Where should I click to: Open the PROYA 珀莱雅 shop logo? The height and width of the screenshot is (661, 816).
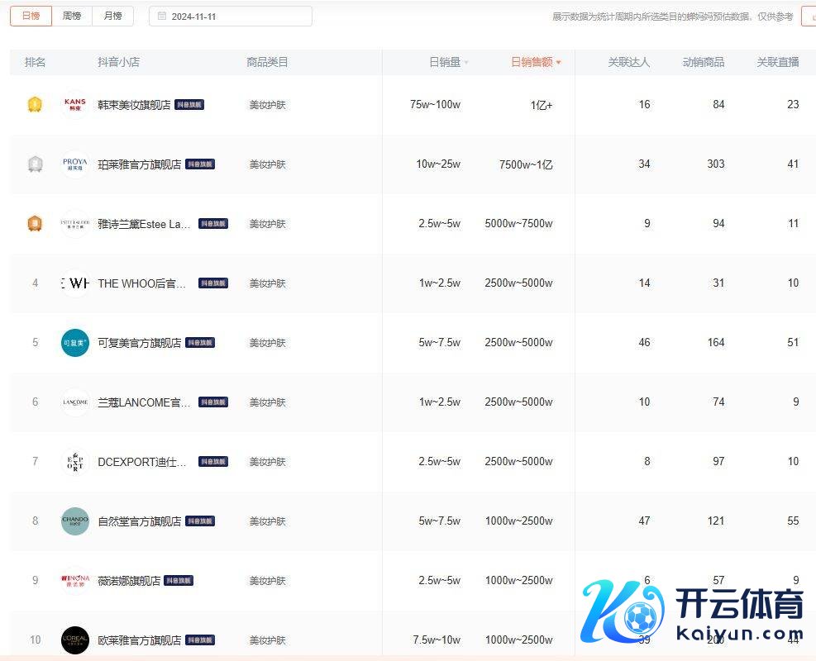pyautogui.click(x=75, y=164)
